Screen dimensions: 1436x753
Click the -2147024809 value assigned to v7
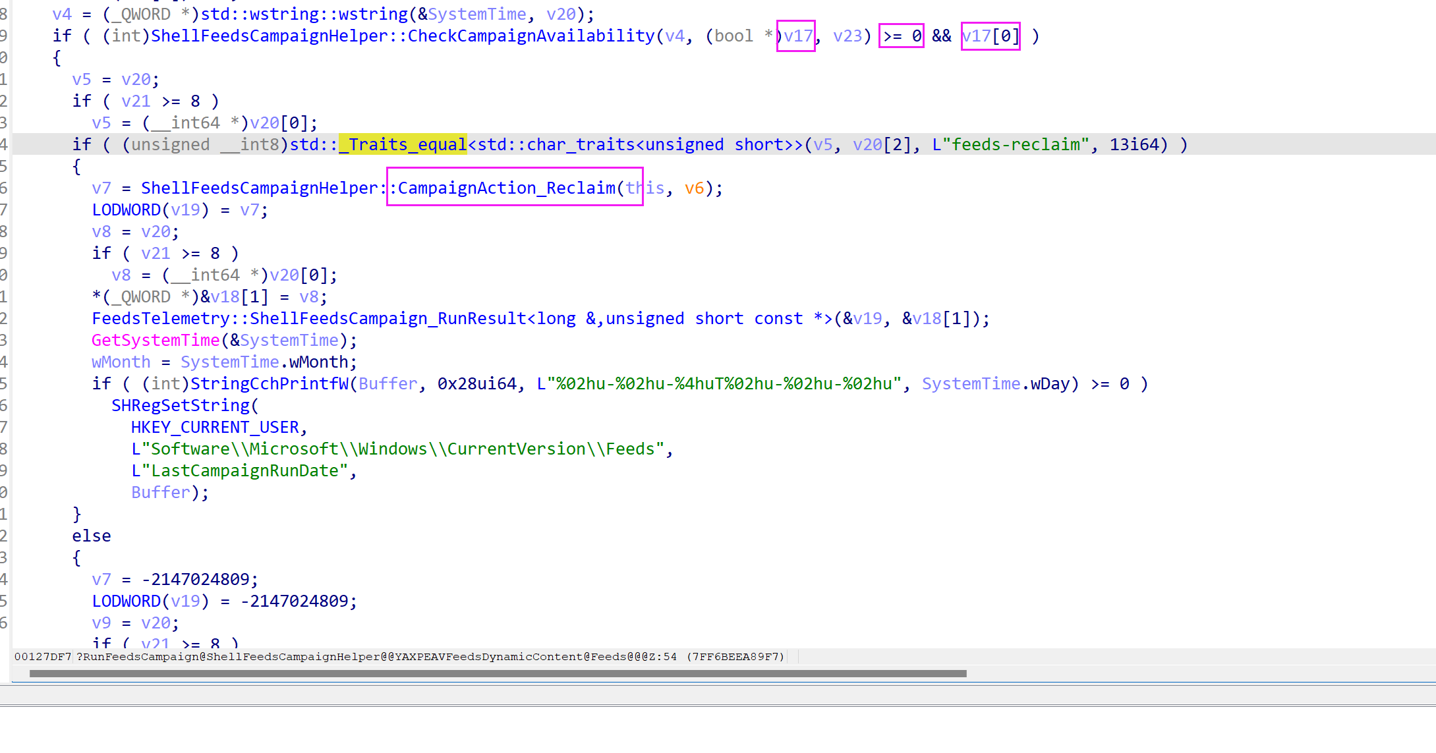click(195, 579)
